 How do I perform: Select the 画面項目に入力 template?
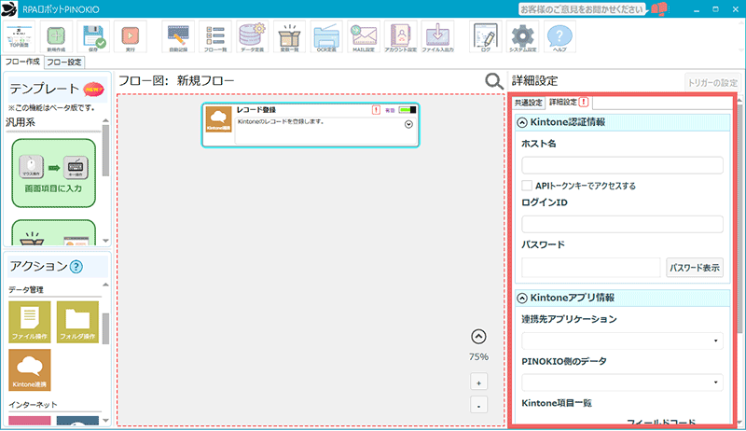click(x=54, y=174)
